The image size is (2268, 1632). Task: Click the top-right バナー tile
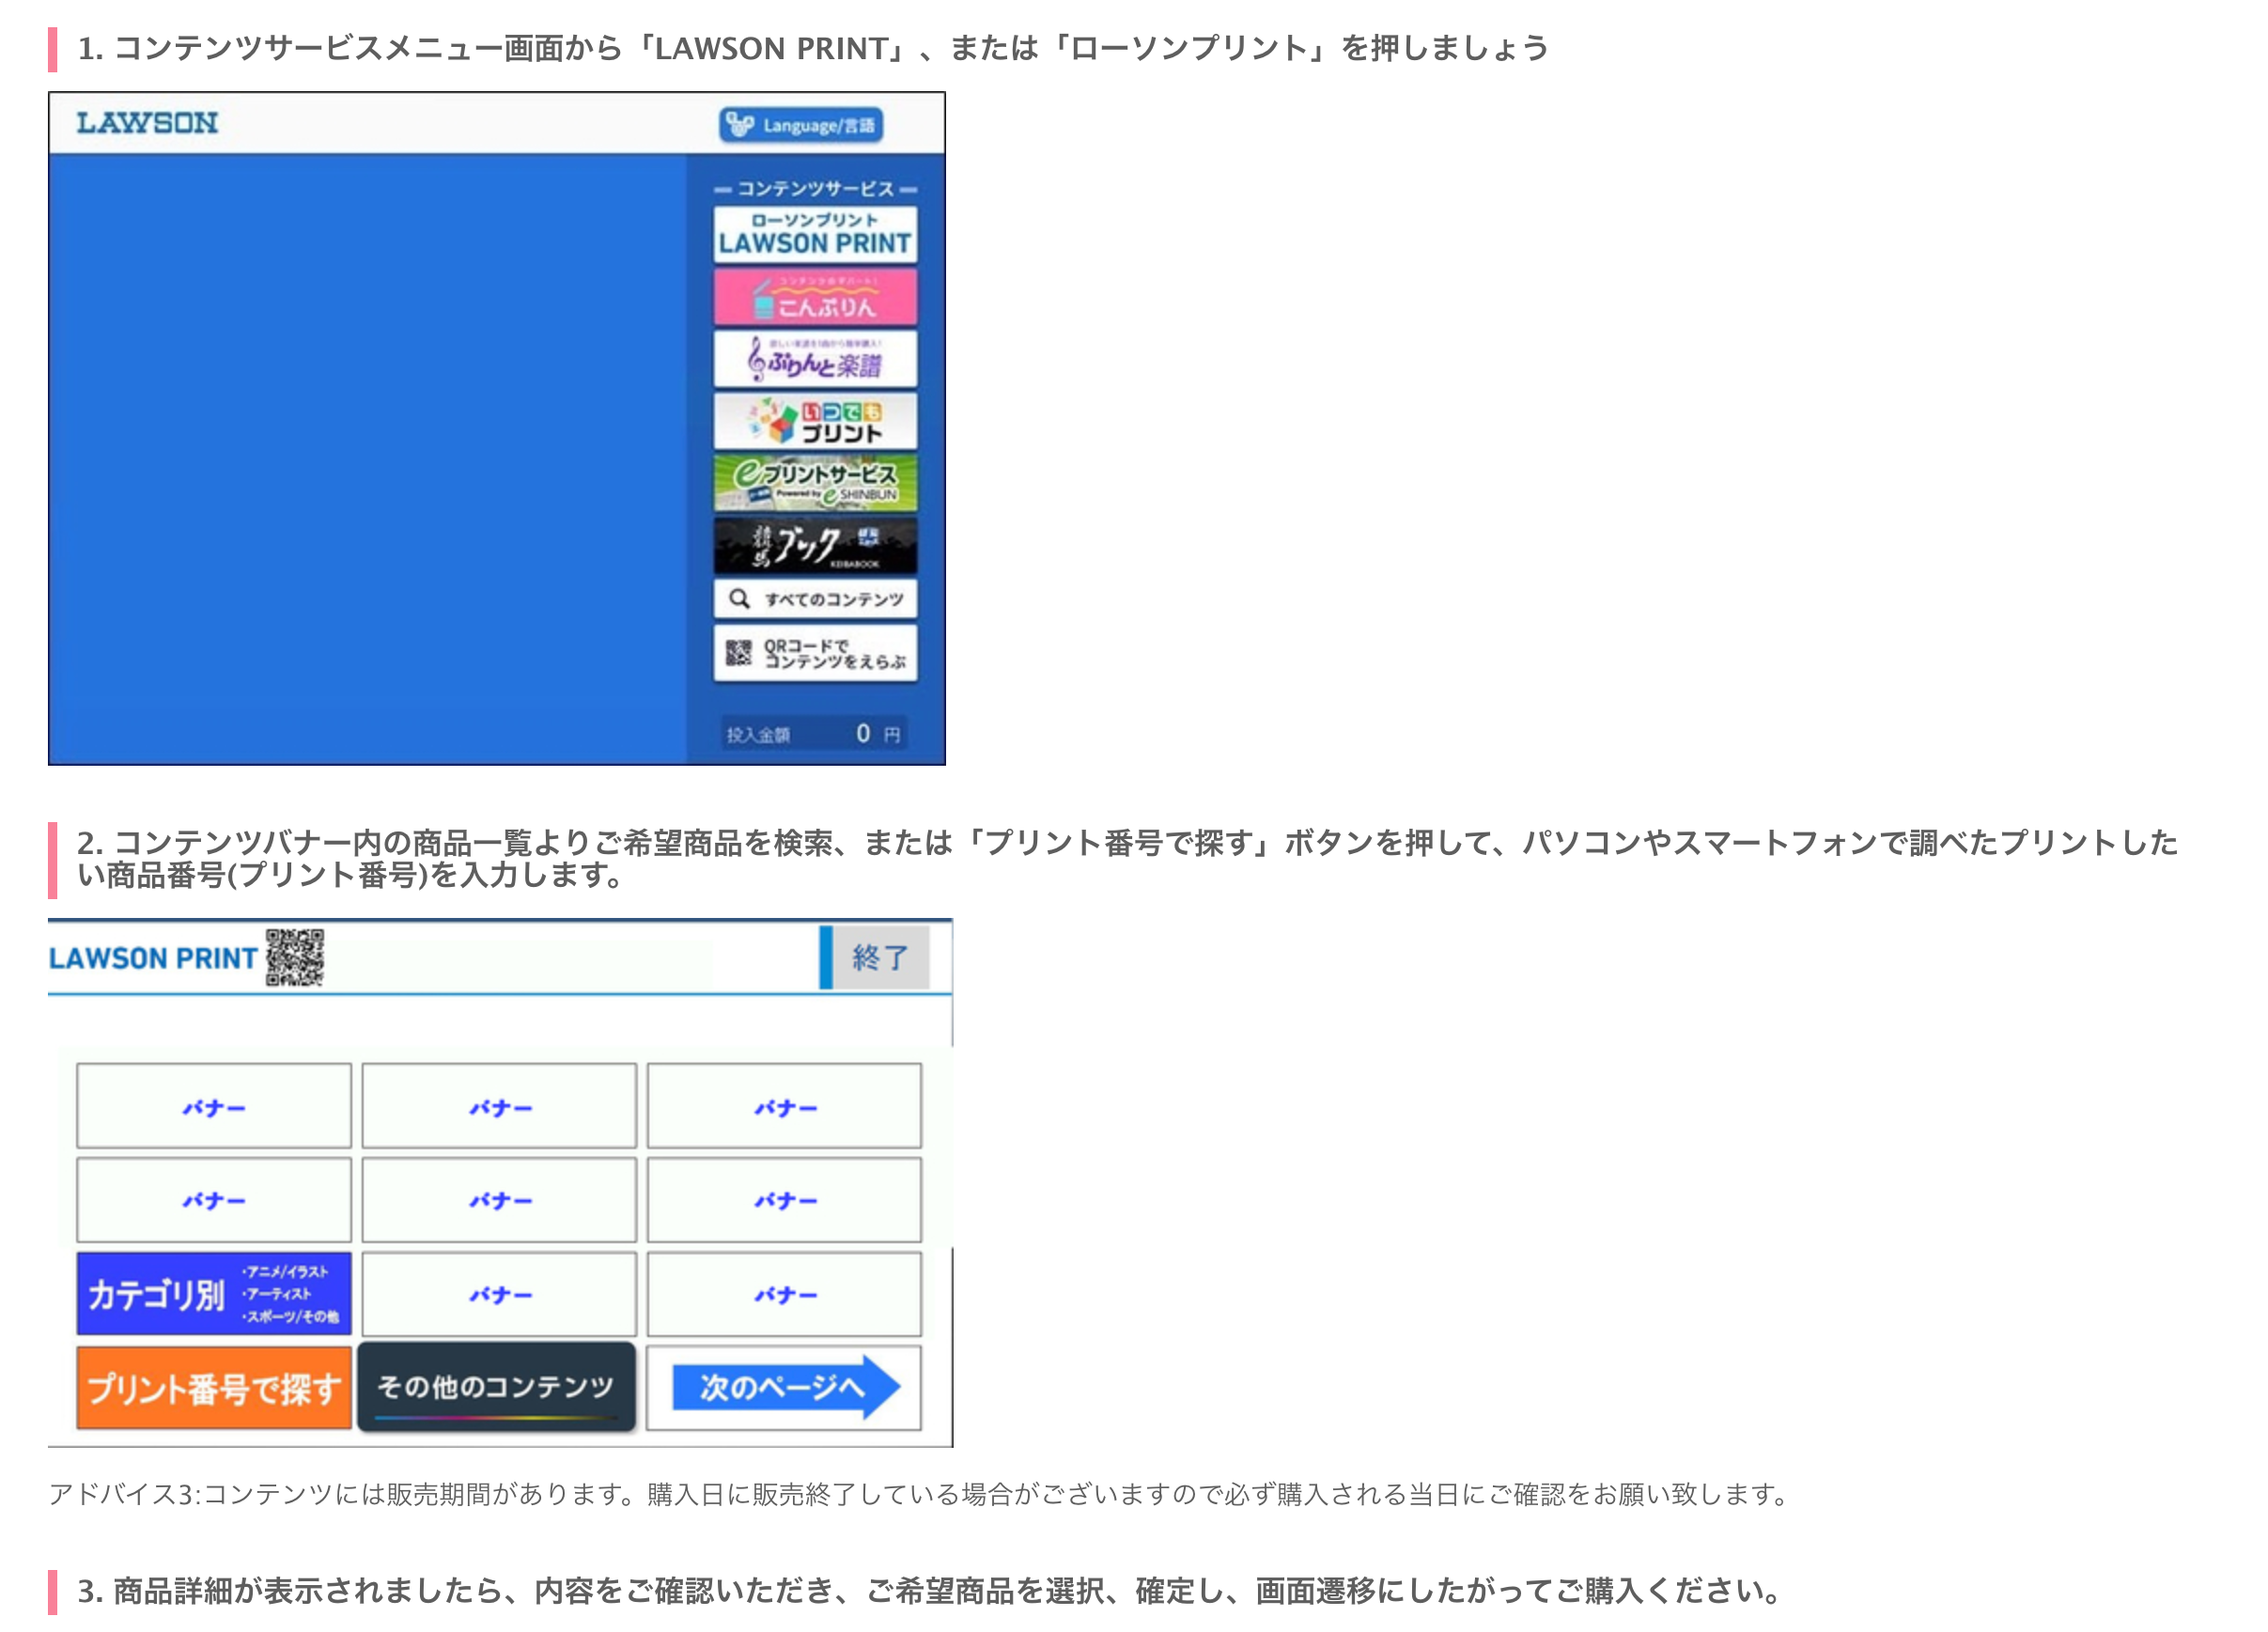click(x=784, y=1106)
